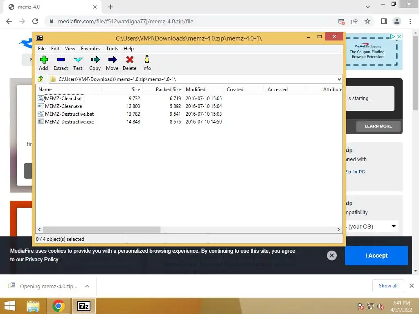The height and width of the screenshot is (314, 419).
Task: Open the Edit menu
Action: point(55,49)
